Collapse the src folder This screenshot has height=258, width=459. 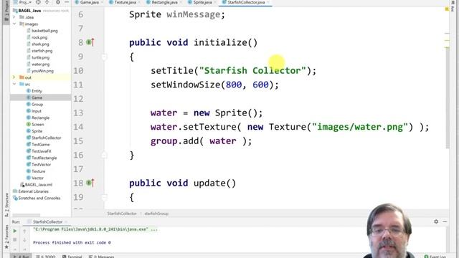[x=14, y=85]
